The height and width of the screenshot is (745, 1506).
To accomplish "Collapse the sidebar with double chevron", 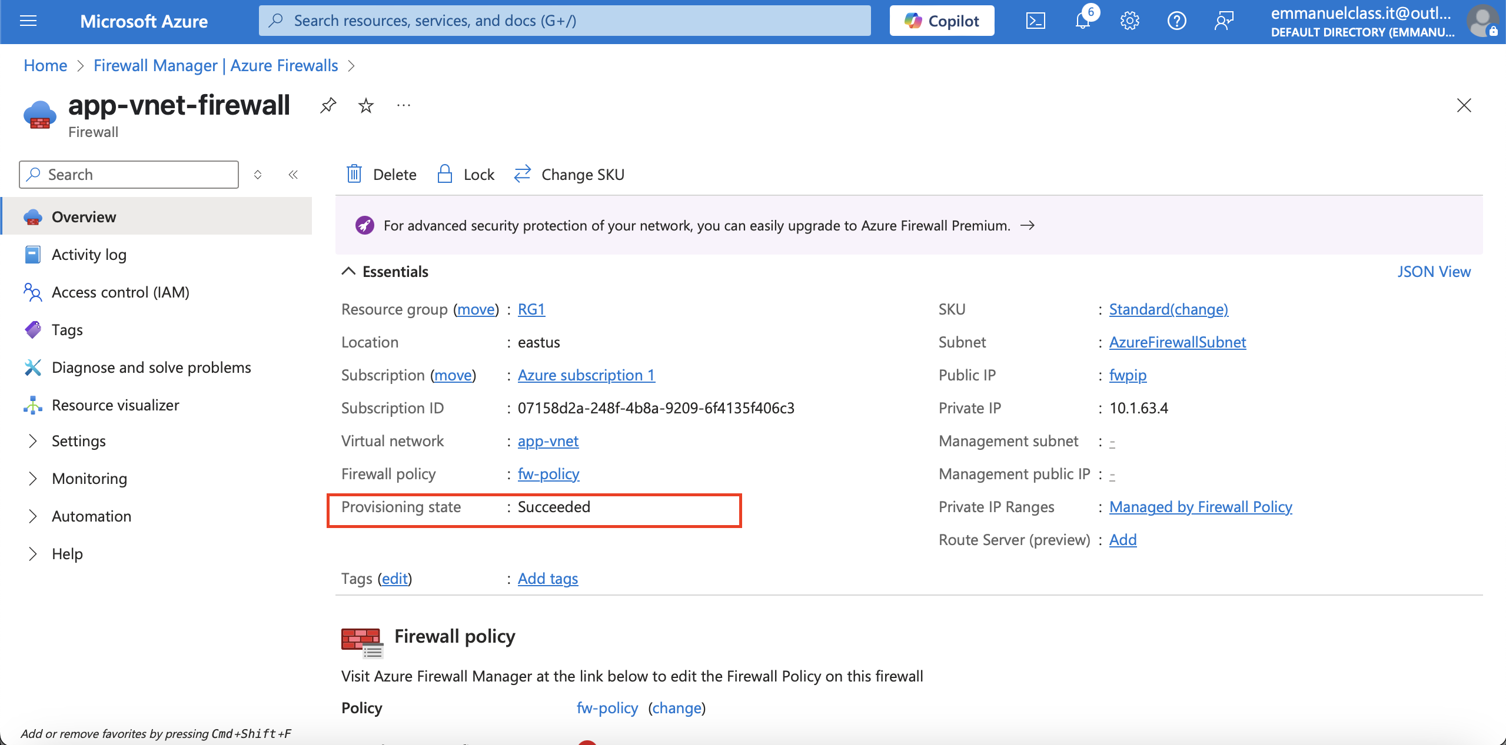I will pyautogui.click(x=293, y=175).
